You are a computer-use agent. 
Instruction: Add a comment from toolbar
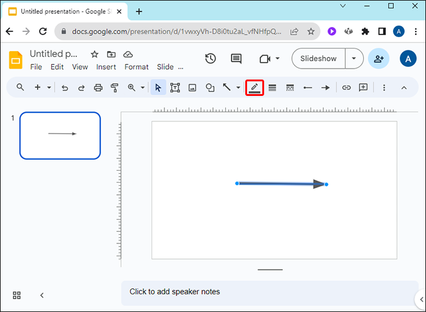(363, 87)
